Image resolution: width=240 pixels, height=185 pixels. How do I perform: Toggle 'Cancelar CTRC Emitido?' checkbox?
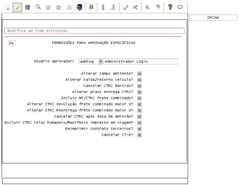tap(139, 86)
